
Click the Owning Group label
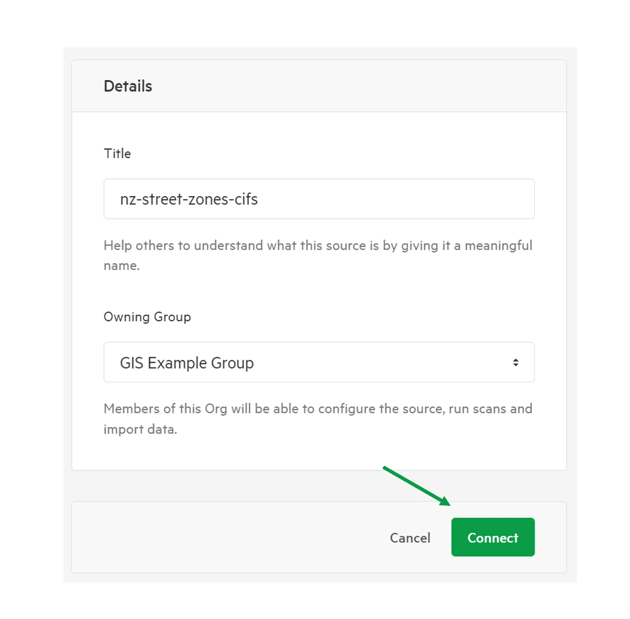click(x=147, y=317)
